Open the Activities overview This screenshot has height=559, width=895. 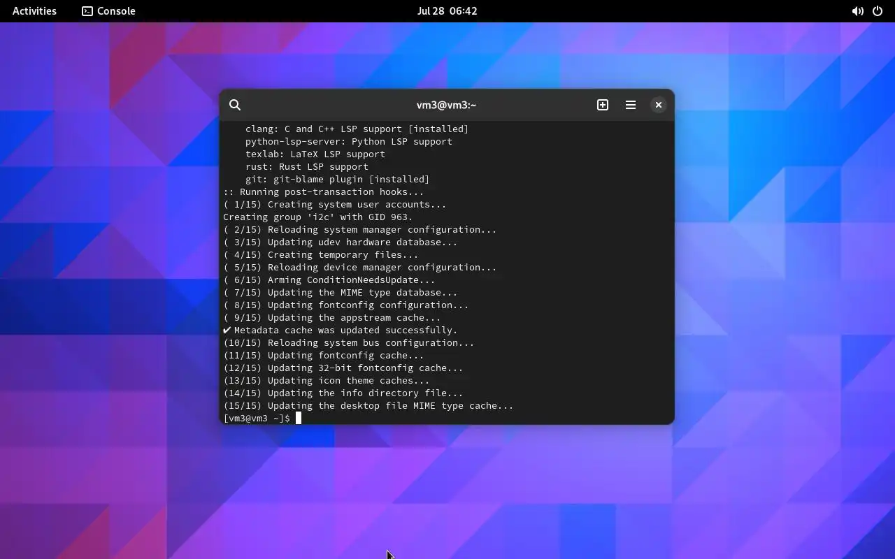pos(34,11)
